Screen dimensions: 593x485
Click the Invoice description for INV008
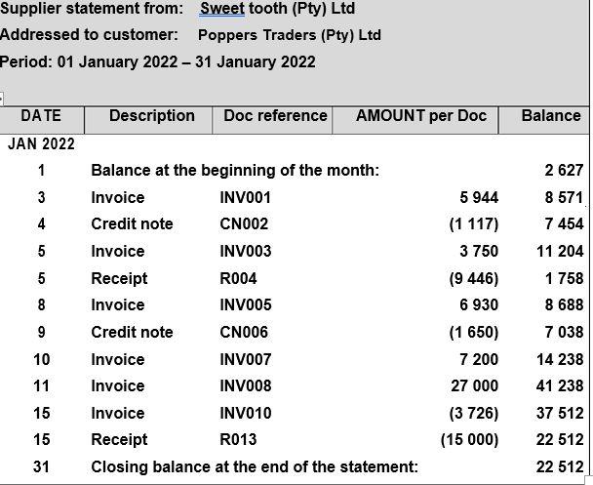click(x=118, y=385)
